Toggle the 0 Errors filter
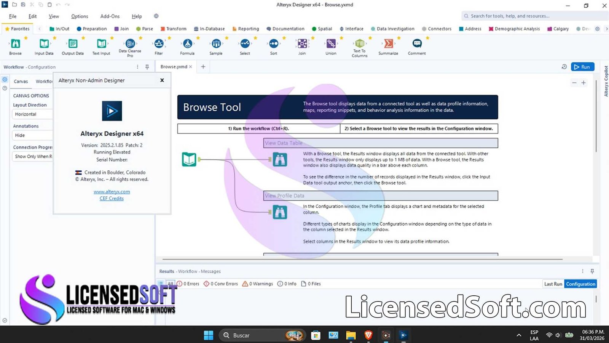The height and width of the screenshot is (343, 609). pos(189,284)
